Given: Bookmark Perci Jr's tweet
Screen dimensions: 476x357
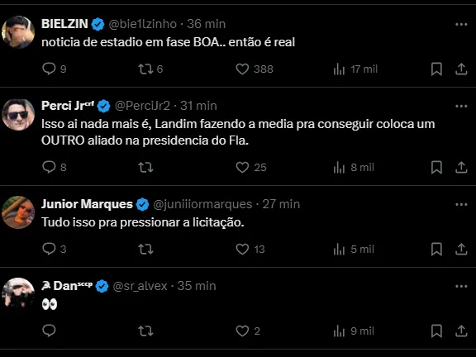Looking at the screenshot, I should click(436, 167).
